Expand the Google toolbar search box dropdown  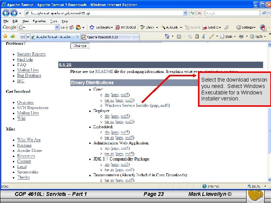click(57, 27)
